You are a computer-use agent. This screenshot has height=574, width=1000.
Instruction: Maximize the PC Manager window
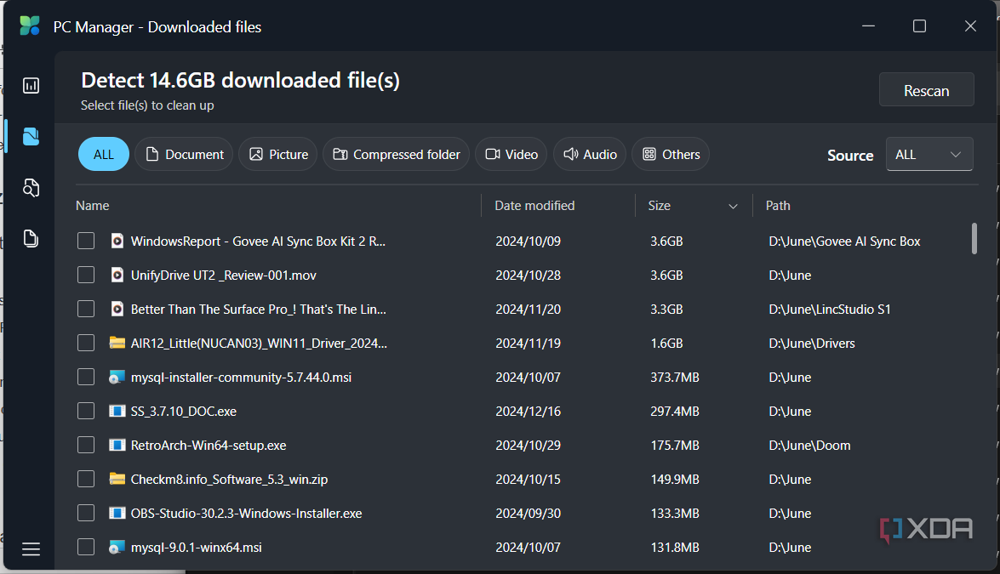(919, 26)
